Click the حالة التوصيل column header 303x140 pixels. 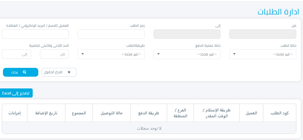[111, 113]
